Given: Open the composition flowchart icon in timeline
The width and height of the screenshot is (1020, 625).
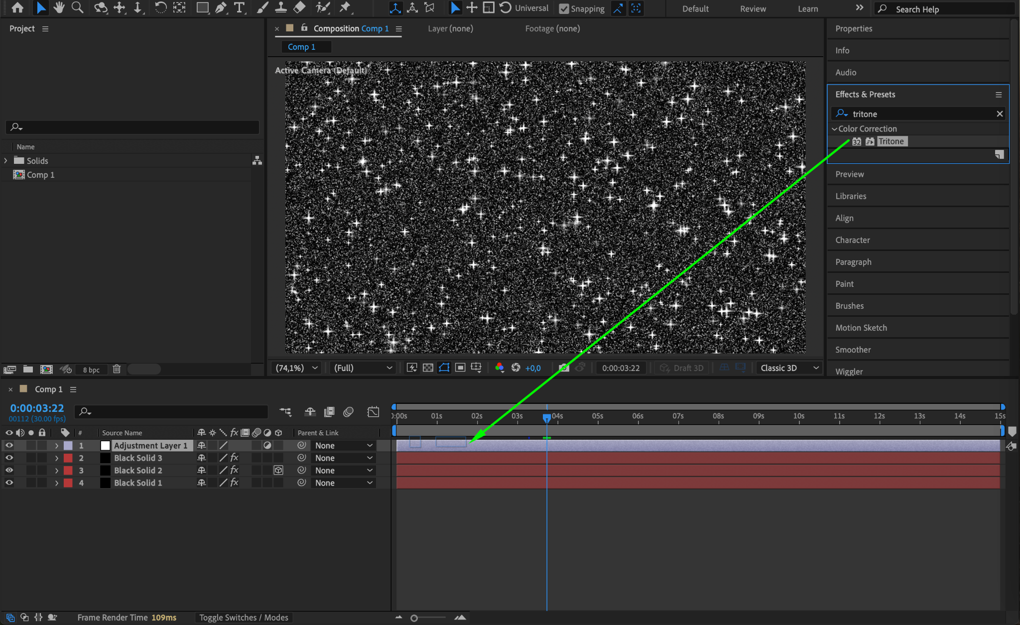Looking at the screenshot, I should pyautogui.click(x=285, y=412).
